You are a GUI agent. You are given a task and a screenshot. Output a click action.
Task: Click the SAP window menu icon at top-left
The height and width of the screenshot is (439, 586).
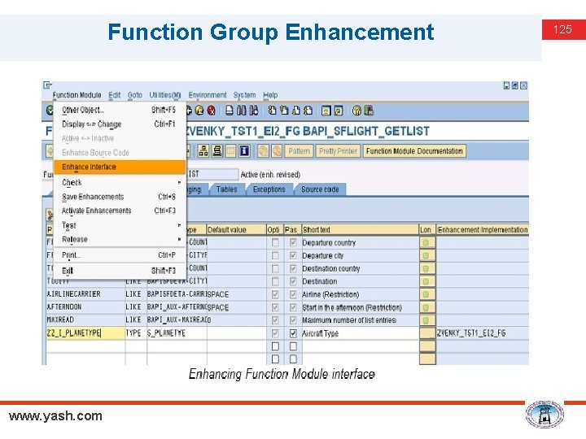[47, 85]
